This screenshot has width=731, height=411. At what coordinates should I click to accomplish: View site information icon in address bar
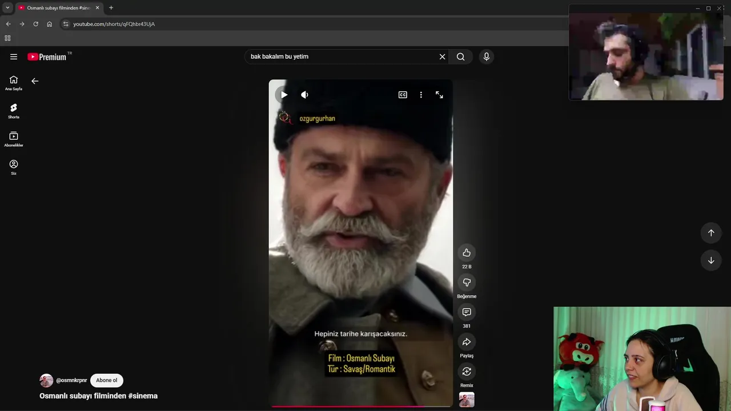click(66, 24)
